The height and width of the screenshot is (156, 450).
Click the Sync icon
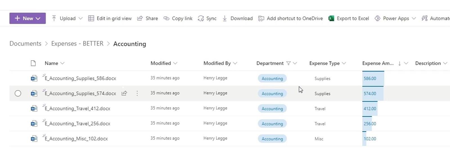pyautogui.click(x=201, y=18)
